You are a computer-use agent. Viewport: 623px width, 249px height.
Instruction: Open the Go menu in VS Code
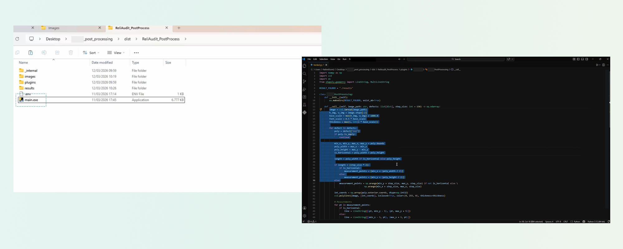339,59
